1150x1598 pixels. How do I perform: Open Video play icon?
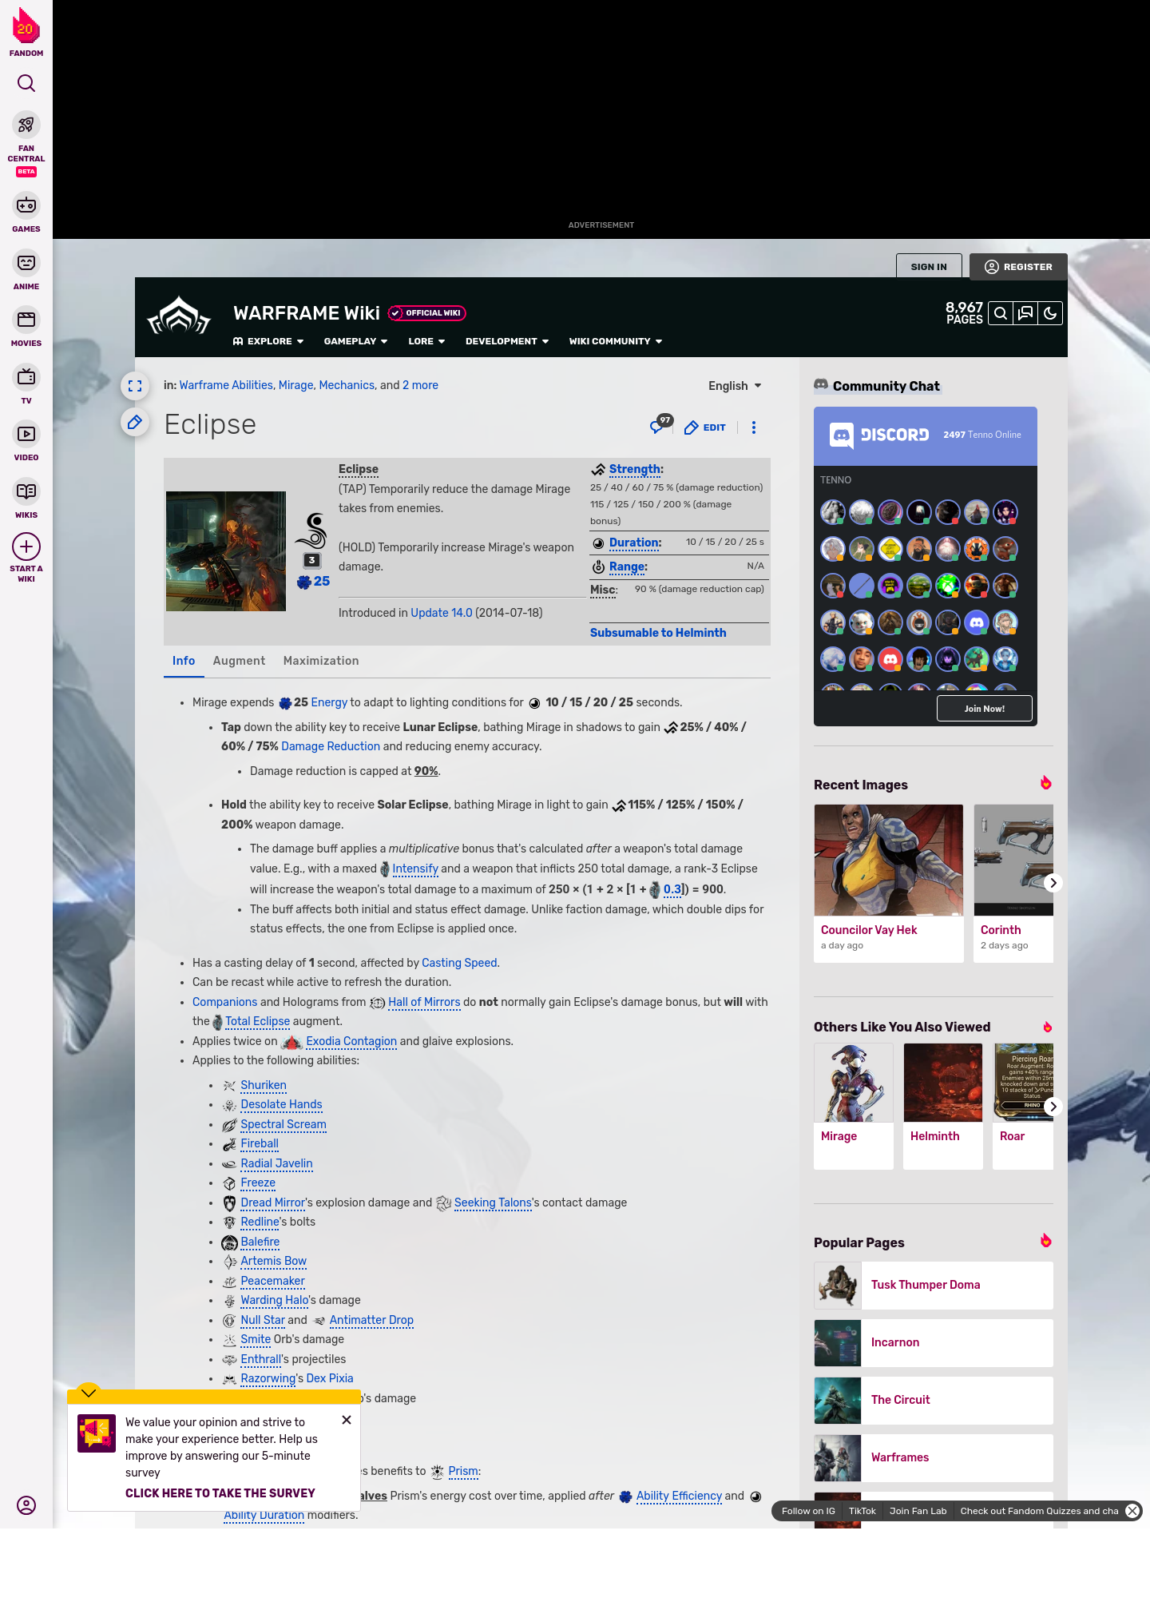click(26, 434)
